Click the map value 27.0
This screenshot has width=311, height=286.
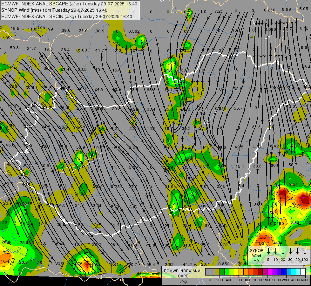pos(133,187)
